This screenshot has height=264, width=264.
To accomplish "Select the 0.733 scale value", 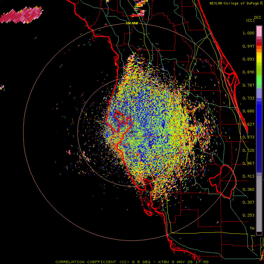I will [248, 98].
